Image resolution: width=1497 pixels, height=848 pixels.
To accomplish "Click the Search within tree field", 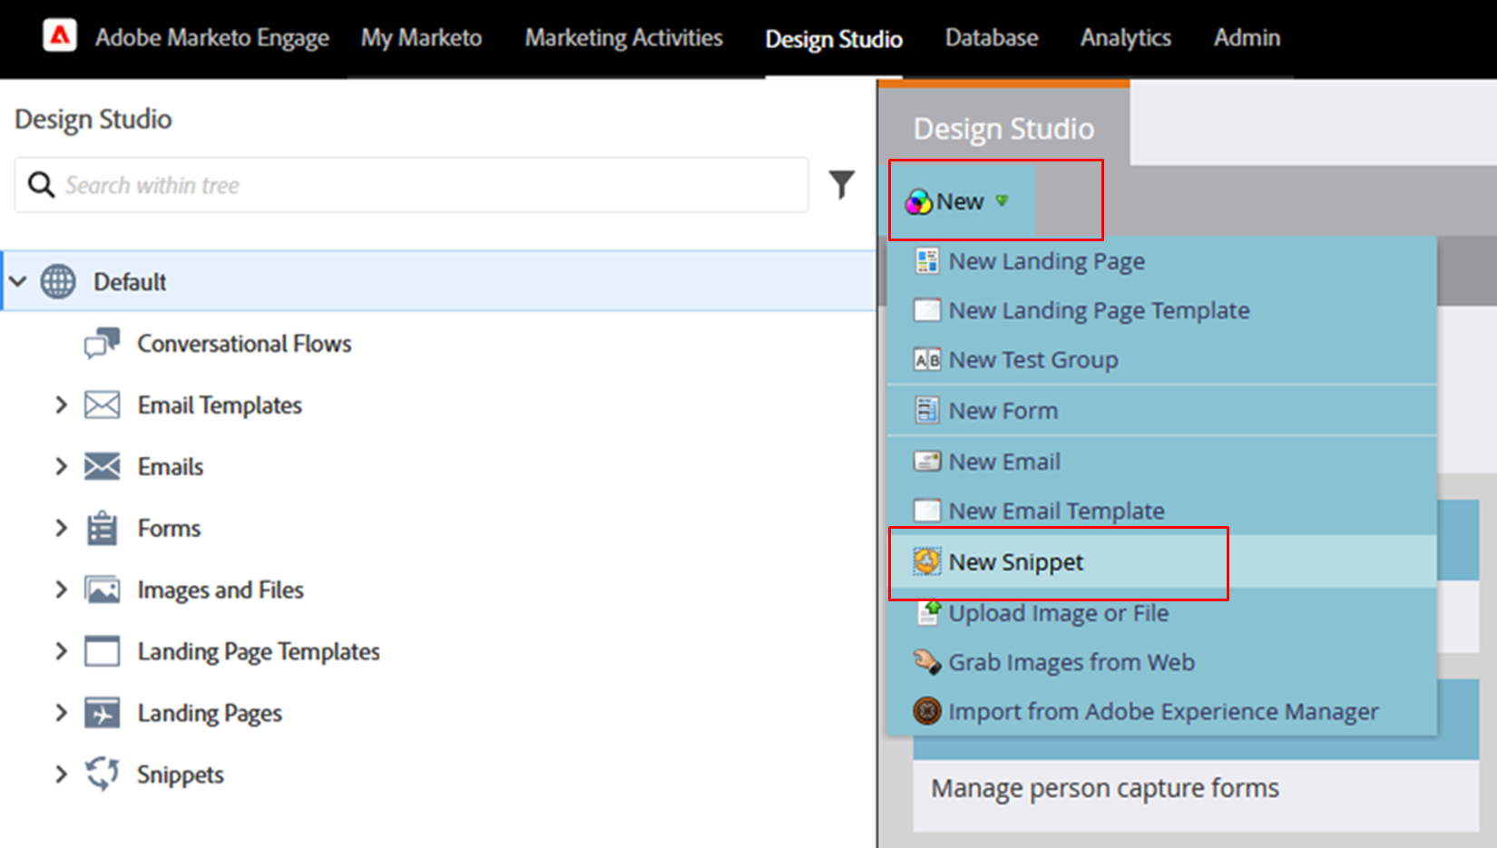I will [x=411, y=185].
